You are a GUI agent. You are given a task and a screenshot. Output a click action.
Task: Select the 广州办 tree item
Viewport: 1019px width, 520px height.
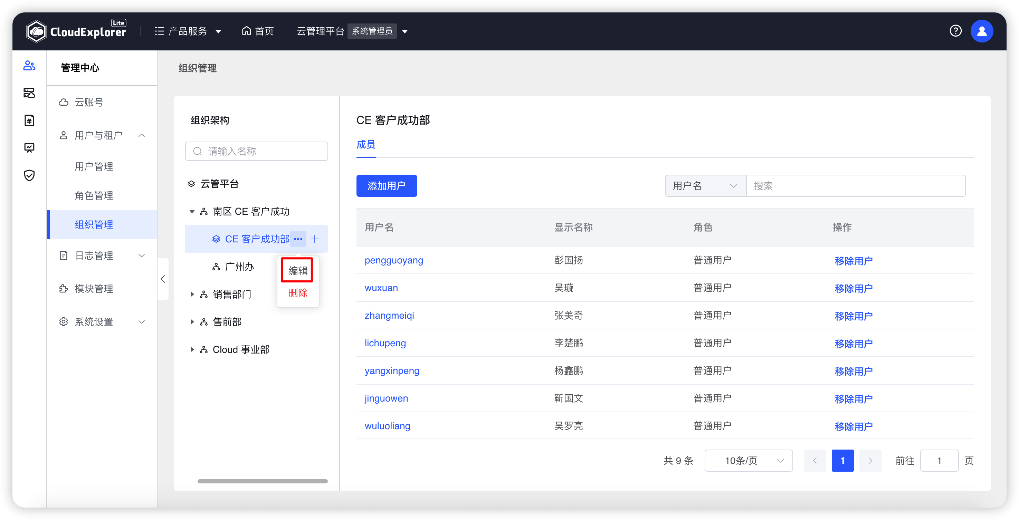(x=239, y=267)
